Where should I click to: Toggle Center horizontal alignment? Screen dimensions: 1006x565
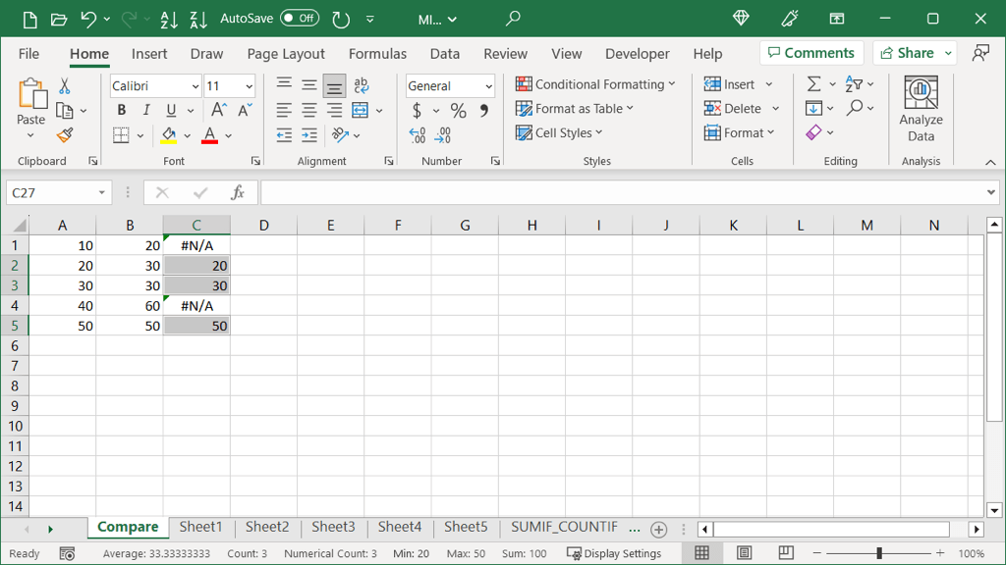309,110
